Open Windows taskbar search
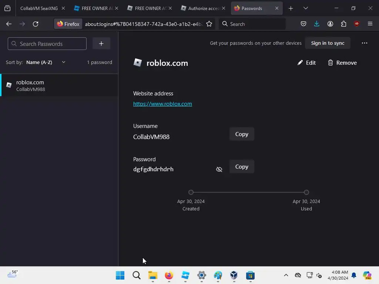Screen dimensions: 379x284 tap(136, 275)
